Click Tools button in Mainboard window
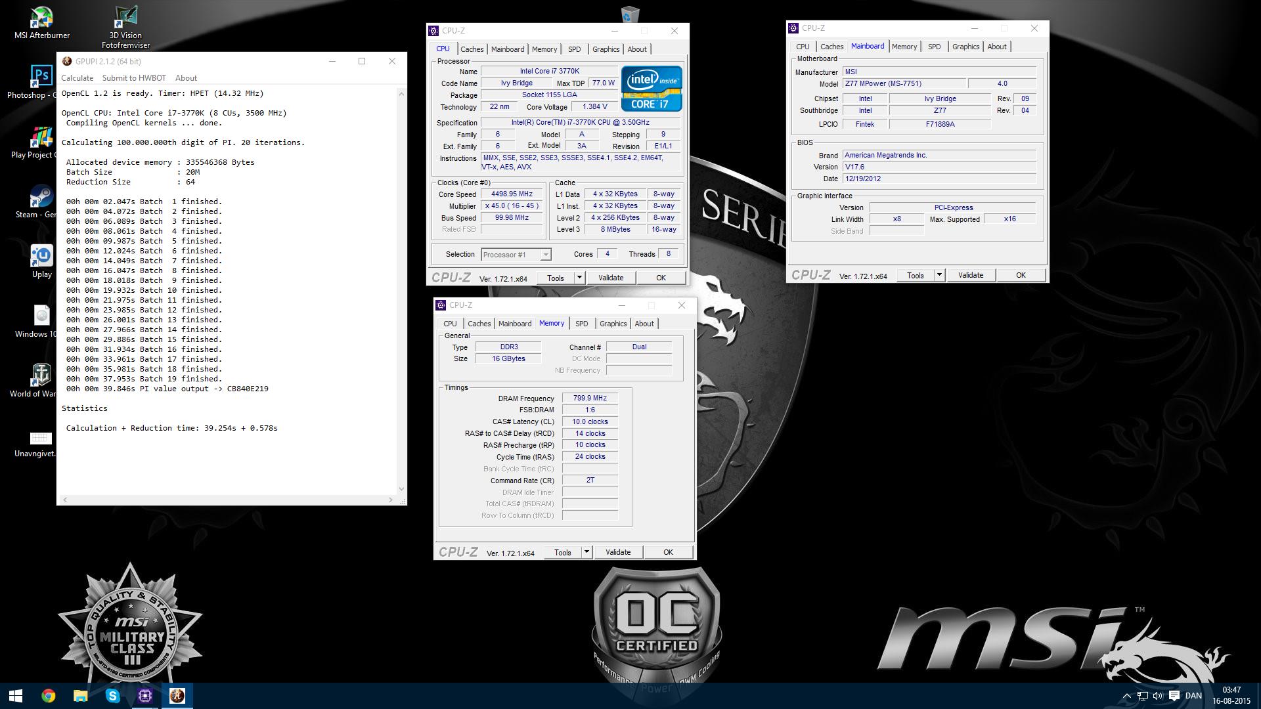Viewport: 1261px width, 709px height. click(x=915, y=275)
